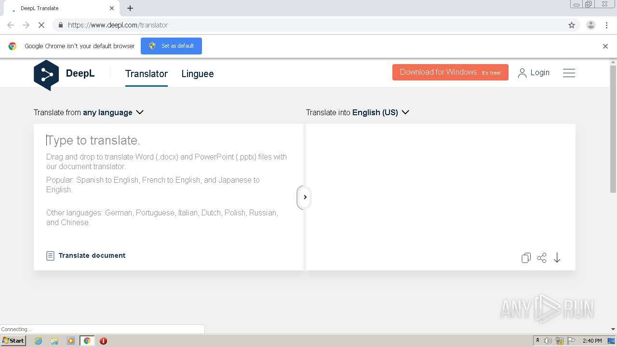Click the DeepL hexagon logo
The image size is (617, 347).
click(46, 75)
